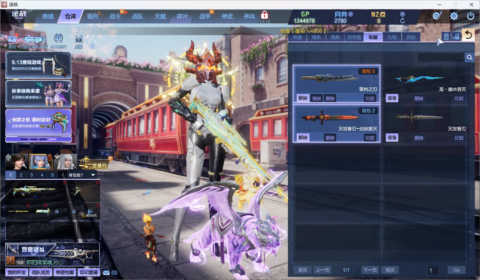The width and height of the screenshot is (480, 280).
Task: Open the 活动 events icon
Action: click(x=12, y=41)
